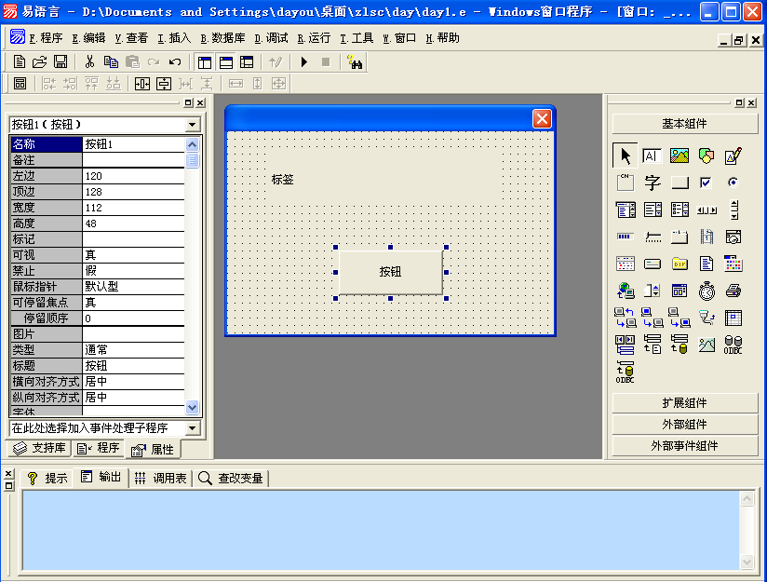The height and width of the screenshot is (582, 767).
Task: Click the 按钮 control in the form designer
Action: click(390, 272)
